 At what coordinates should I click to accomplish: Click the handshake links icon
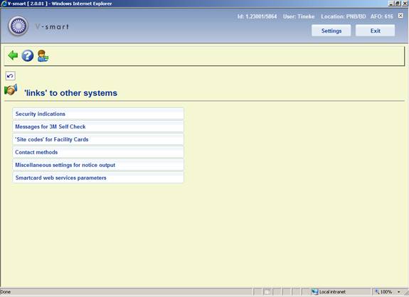click(11, 90)
